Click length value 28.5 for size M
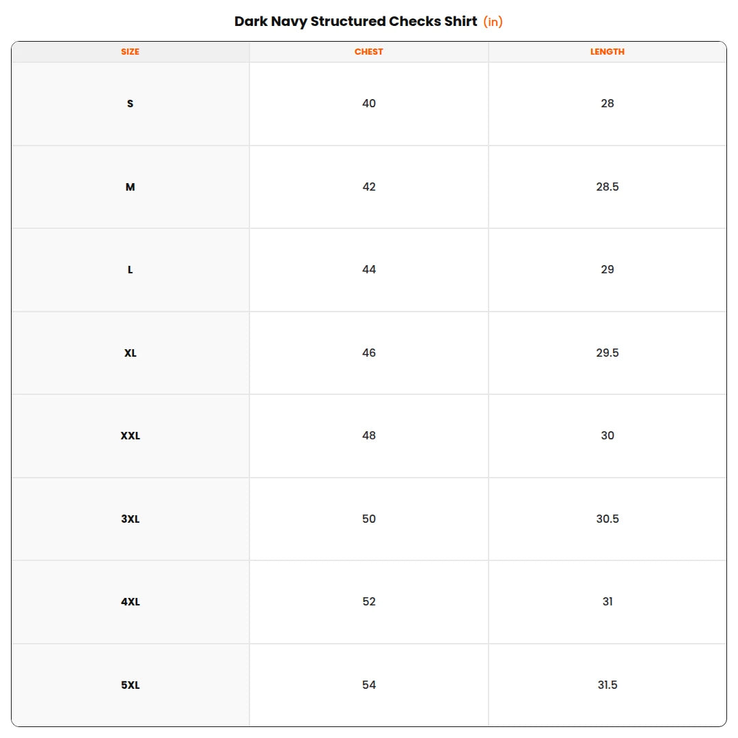 click(x=607, y=187)
